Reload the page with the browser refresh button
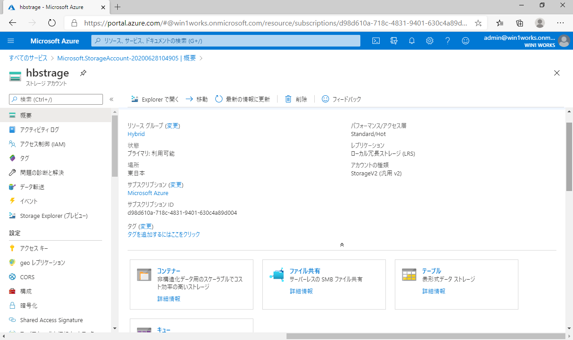 (x=51, y=23)
